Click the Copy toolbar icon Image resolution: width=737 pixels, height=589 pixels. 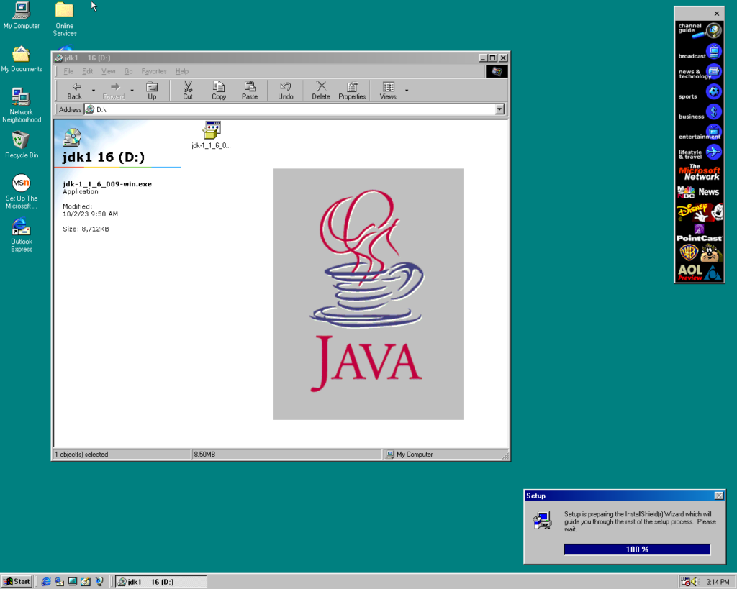(x=219, y=86)
